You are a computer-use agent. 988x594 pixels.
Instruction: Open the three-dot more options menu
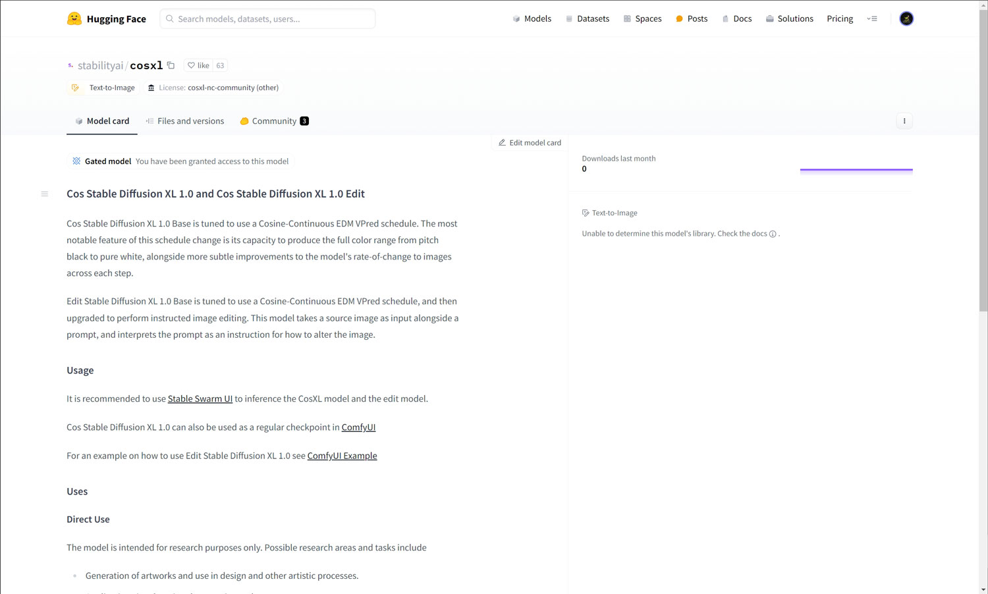click(x=904, y=121)
